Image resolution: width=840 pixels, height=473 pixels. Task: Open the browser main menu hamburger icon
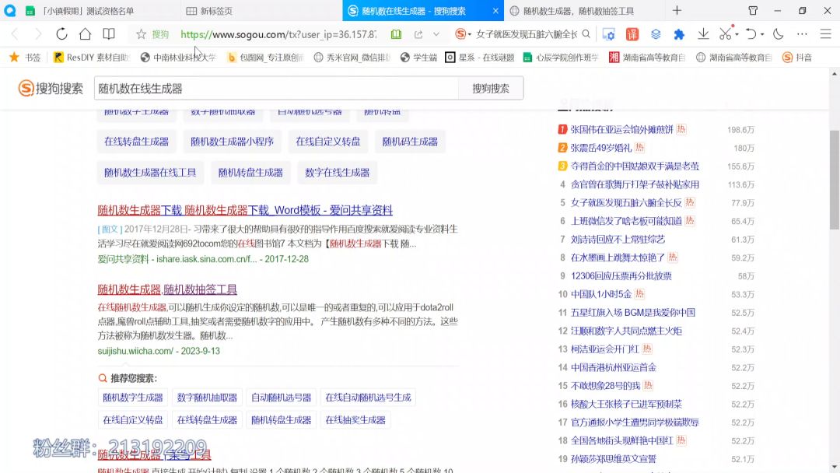825,34
